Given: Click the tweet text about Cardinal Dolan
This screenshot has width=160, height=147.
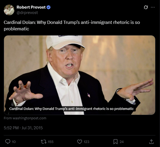Looking at the screenshot, I should coord(72,26).
